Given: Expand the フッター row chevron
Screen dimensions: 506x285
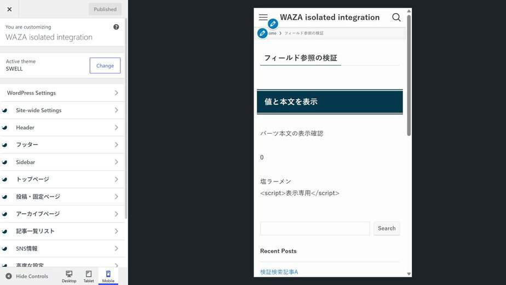Looking at the screenshot, I should [116, 145].
